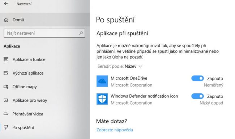Image resolution: width=235 pixels, height=139 pixels.
Task: Click the Po spuštění sidebar icon
Action: 6,127
